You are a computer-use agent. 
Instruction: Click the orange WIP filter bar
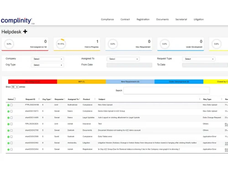coord(82,82)
